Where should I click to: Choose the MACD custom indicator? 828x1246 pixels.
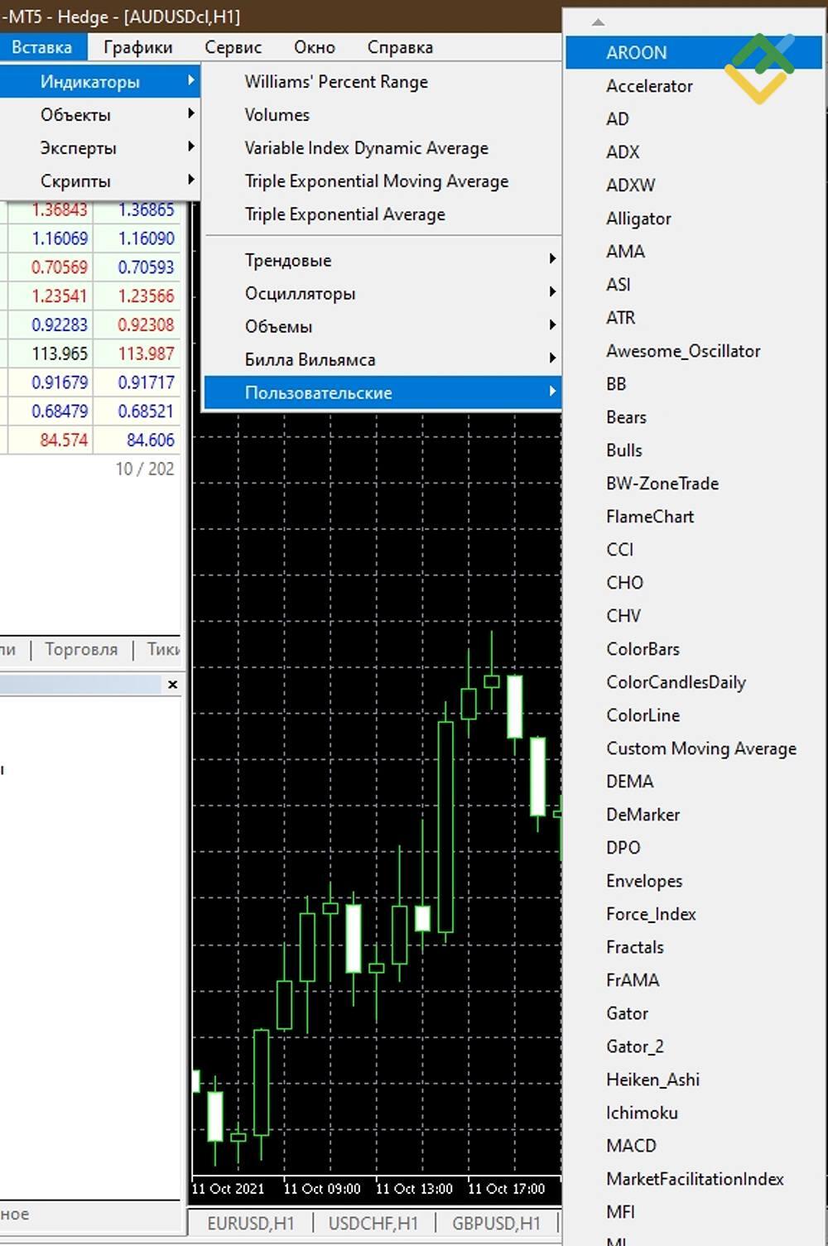[694, 1145]
